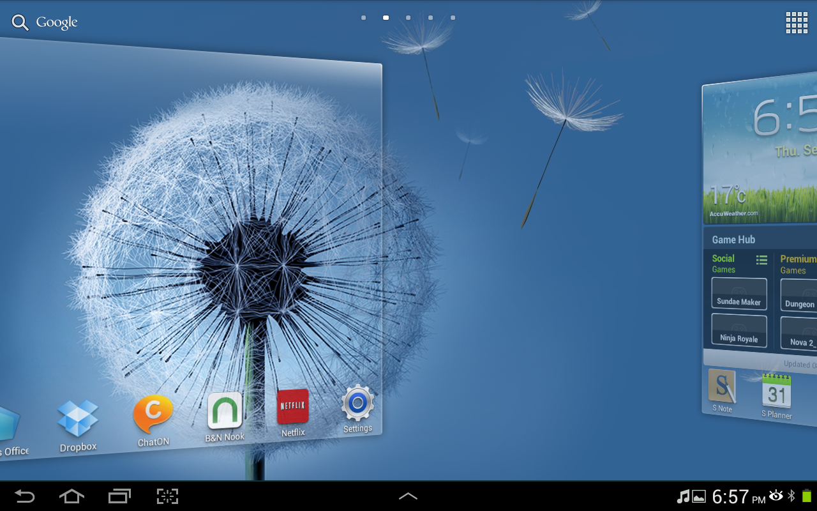Jump to the first home screen page dot

tap(363, 18)
